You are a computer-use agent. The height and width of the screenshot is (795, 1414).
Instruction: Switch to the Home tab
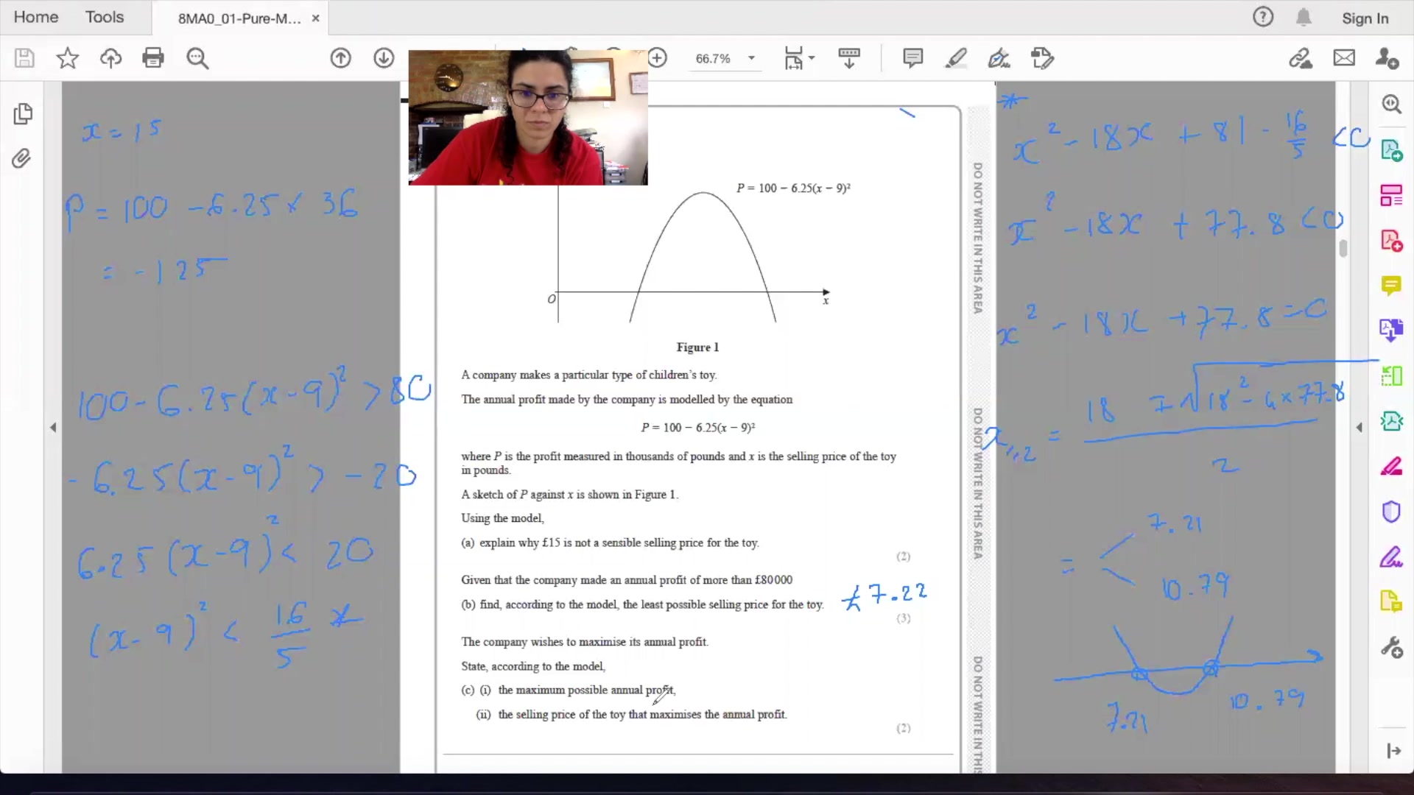(x=36, y=17)
